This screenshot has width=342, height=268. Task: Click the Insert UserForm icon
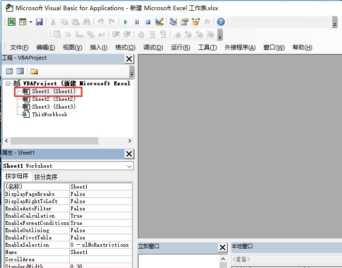click(23, 22)
